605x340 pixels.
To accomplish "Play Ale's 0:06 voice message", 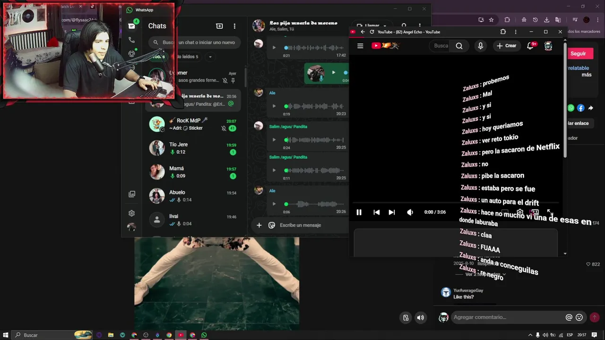I will [274, 204].
